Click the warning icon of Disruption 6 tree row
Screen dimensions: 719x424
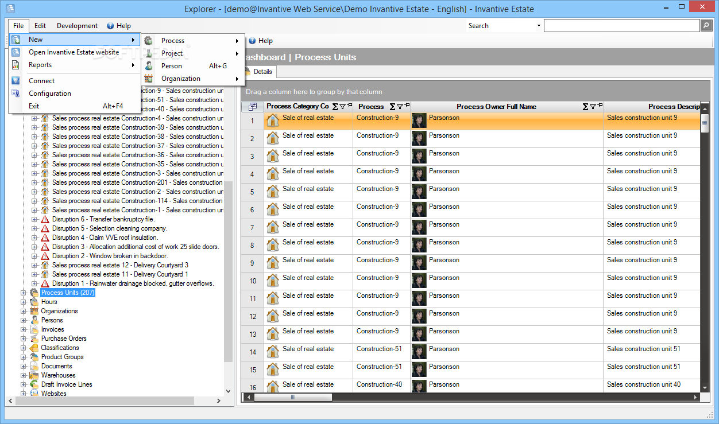pos(45,219)
